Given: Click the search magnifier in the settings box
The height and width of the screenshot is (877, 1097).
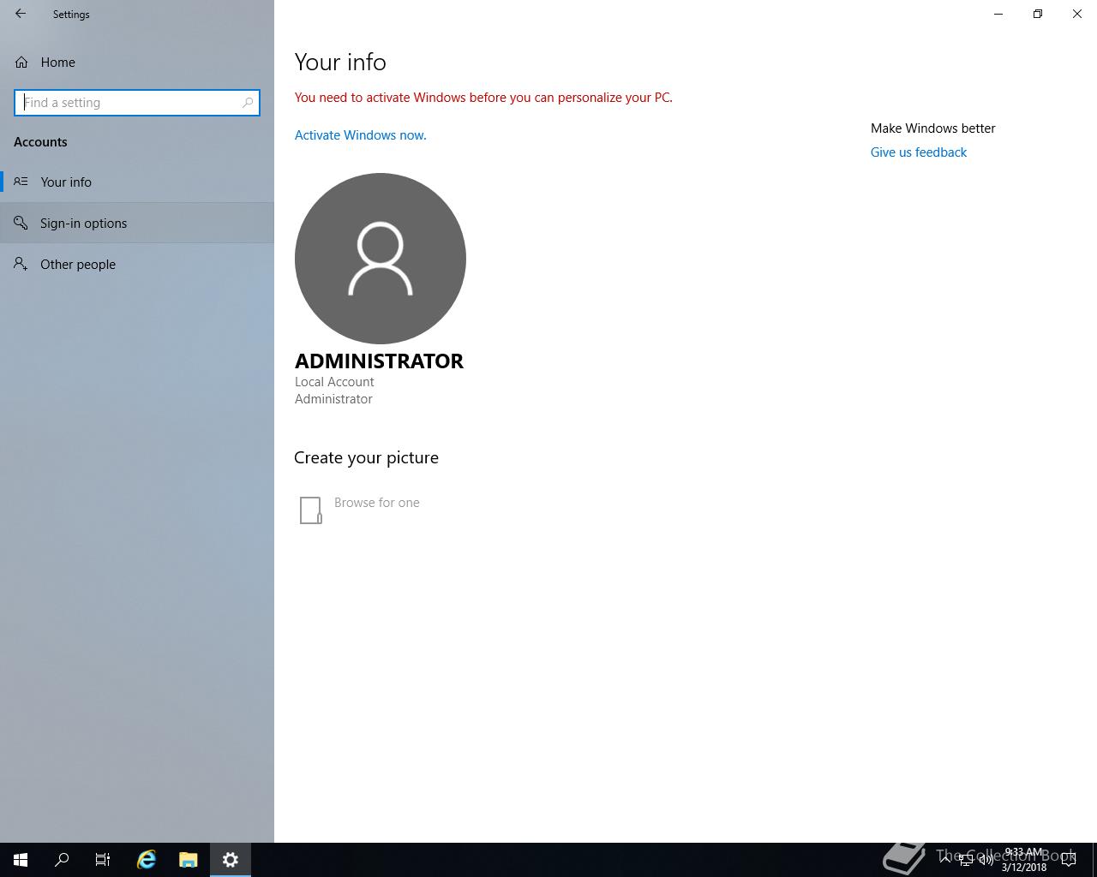Looking at the screenshot, I should point(248,103).
